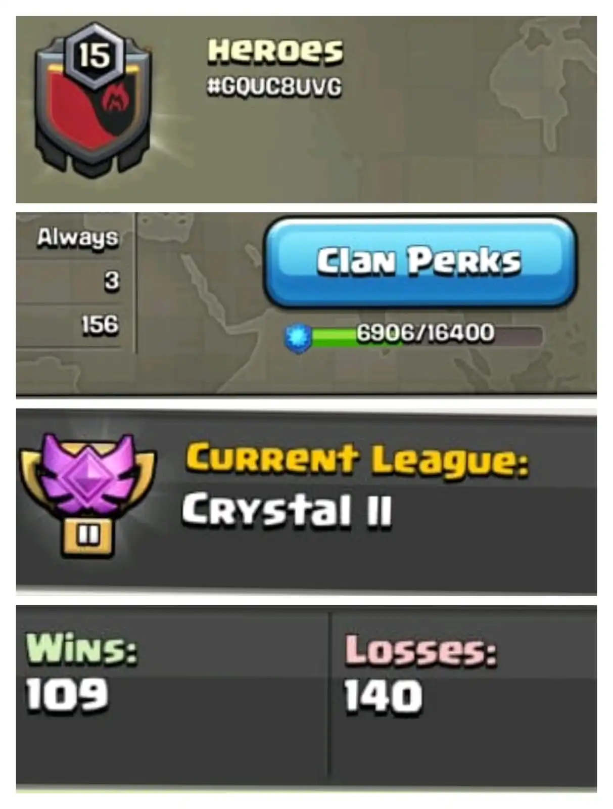This screenshot has width=613, height=809.
Task: Click the 156 stat value
Action: click(x=101, y=325)
